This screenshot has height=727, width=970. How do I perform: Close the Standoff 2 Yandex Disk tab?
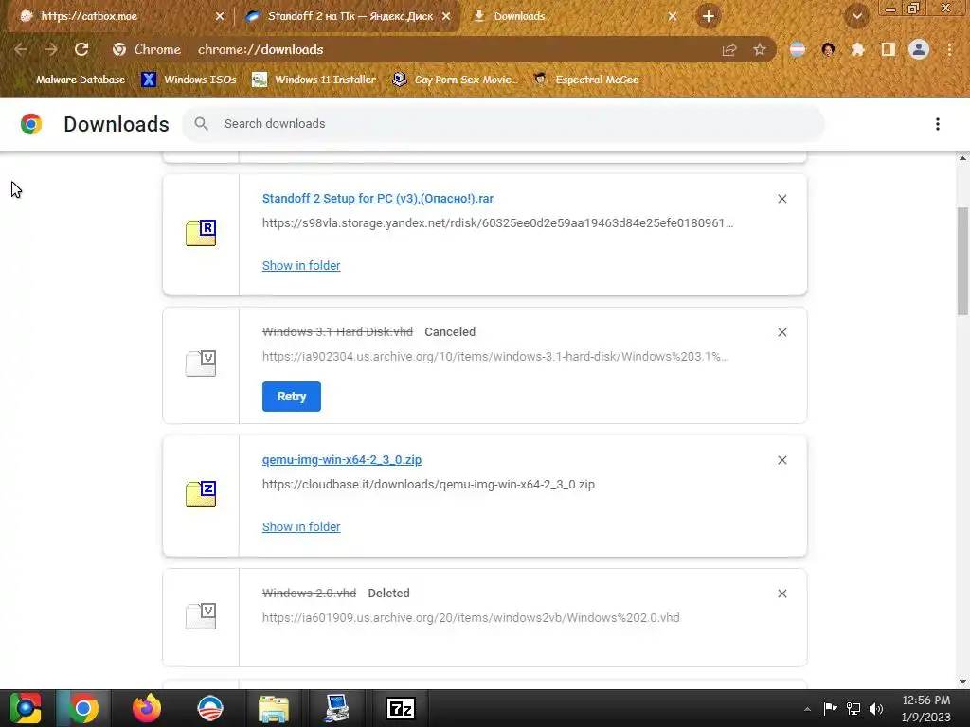[446, 17]
